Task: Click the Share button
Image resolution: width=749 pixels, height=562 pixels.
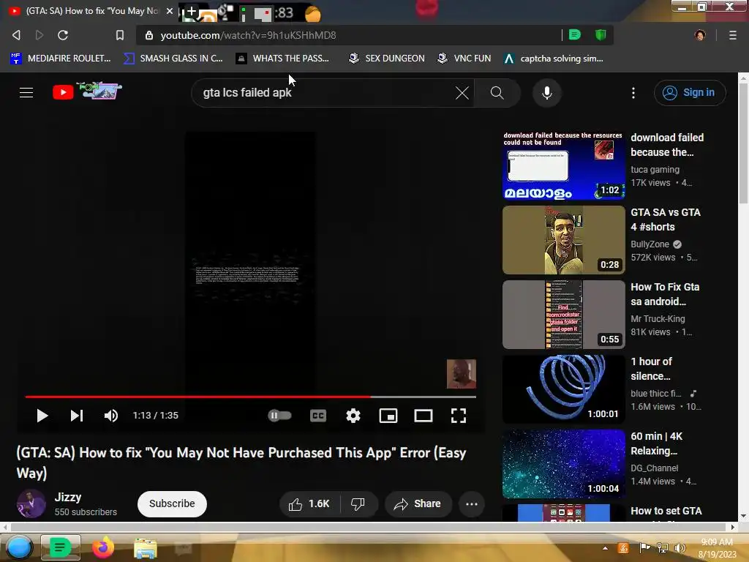Action: point(418,503)
